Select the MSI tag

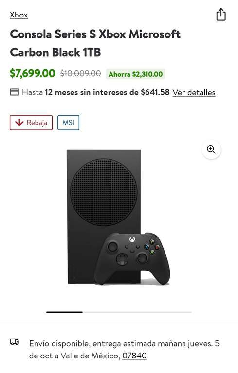coord(69,122)
